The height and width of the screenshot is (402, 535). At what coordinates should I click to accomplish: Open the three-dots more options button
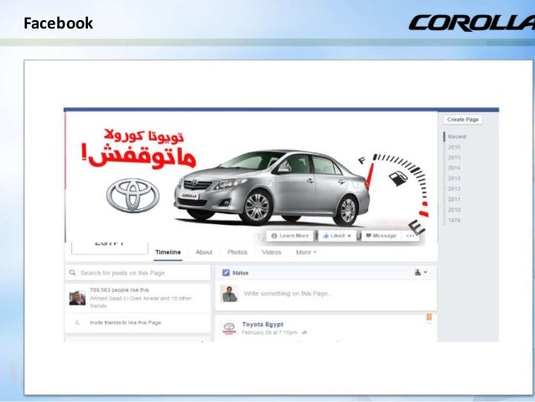(410, 236)
